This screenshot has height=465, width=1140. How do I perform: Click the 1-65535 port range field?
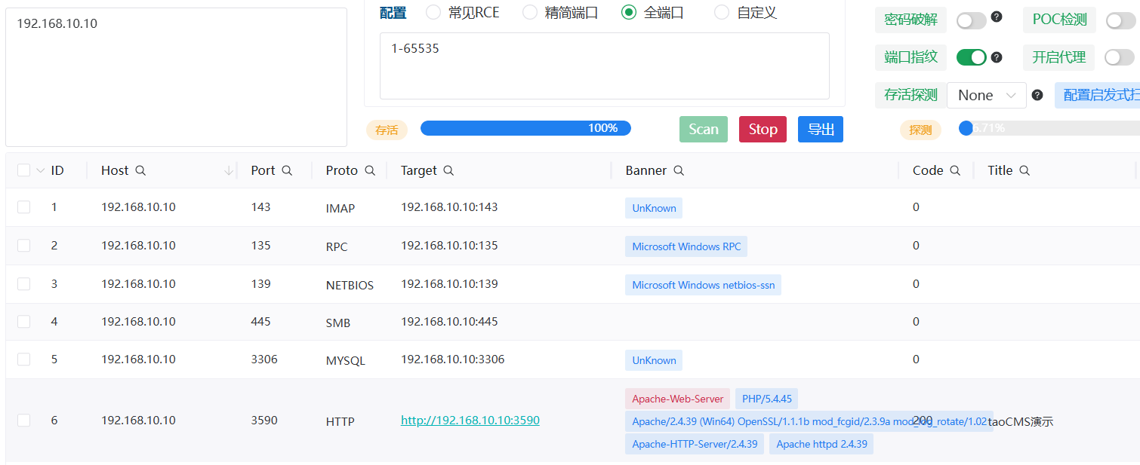pos(604,66)
